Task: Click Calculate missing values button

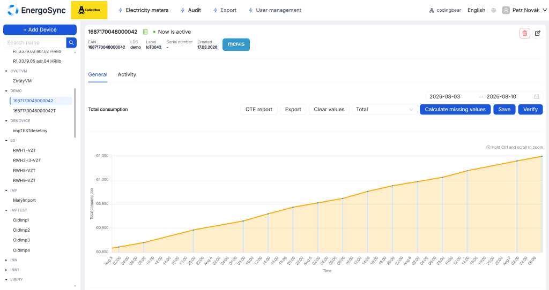Action: pos(455,109)
